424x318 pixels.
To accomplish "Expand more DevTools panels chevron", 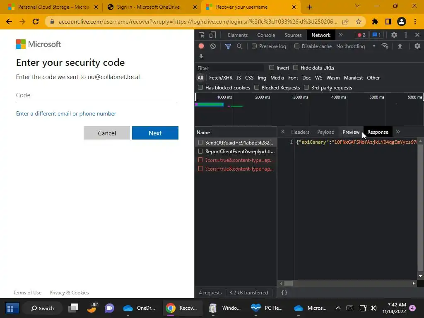I will pyautogui.click(x=341, y=35).
